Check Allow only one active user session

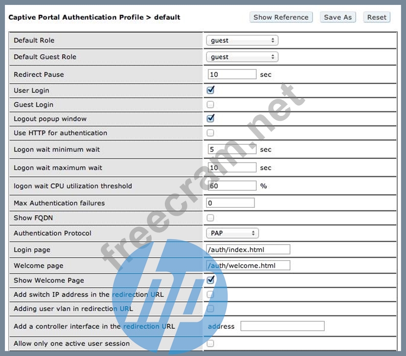(210, 344)
